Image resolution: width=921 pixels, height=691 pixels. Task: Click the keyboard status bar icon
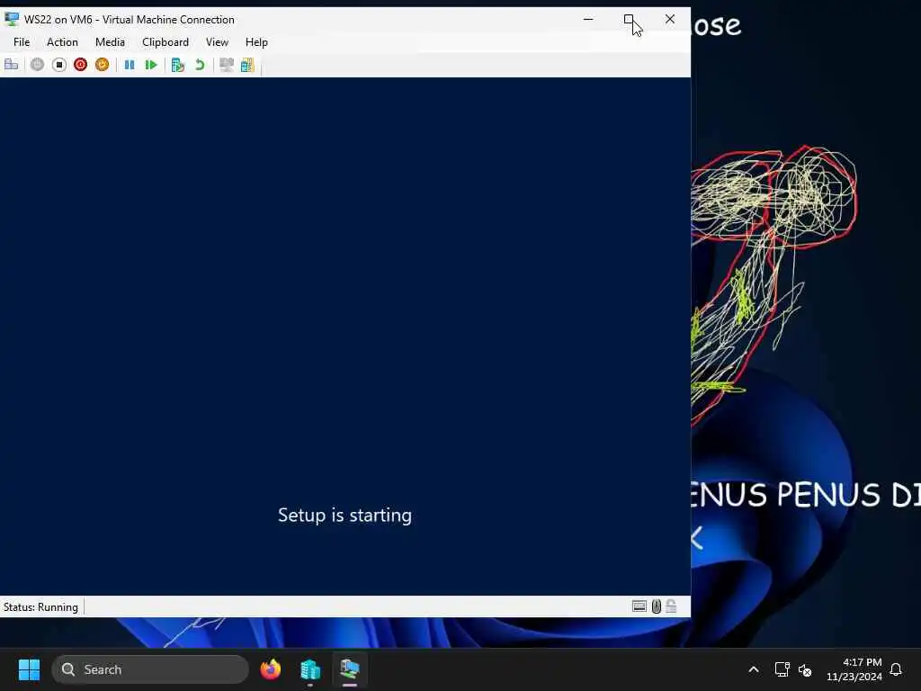pyautogui.click(x=639, y=606)
